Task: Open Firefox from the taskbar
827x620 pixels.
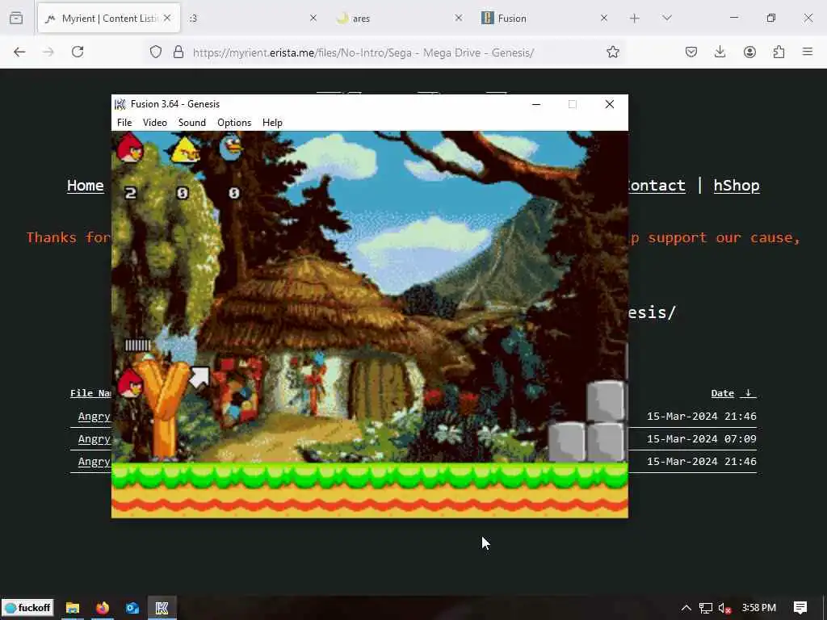Action: point(103,608)
